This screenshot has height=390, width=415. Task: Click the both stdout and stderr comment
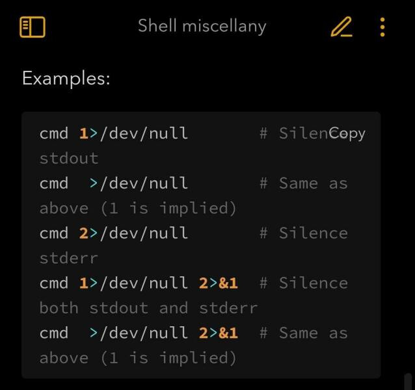pyautogui.click(x=148, y=308)
